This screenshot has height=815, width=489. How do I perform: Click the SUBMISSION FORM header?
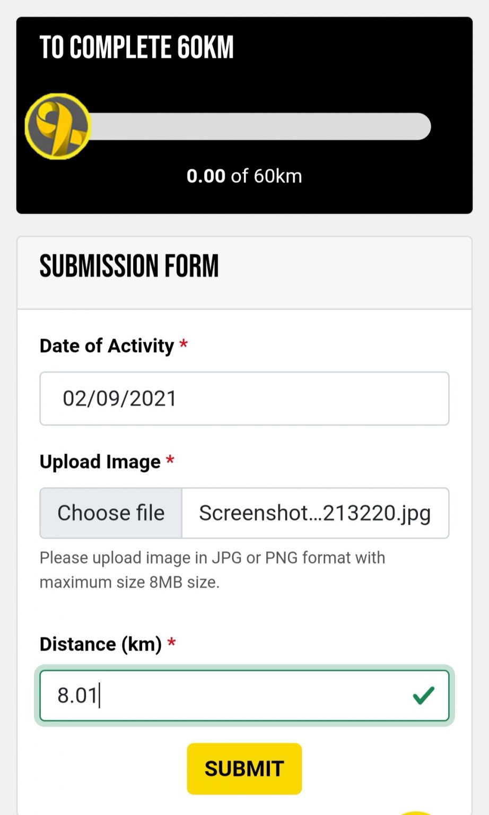click(x=129, y=266)
